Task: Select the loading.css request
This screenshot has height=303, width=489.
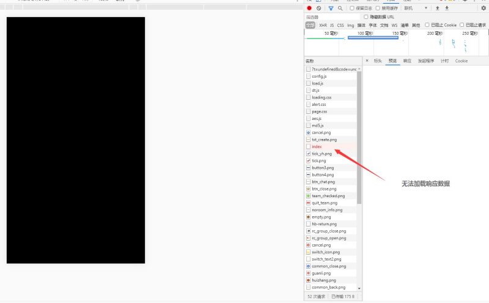Action: [x=331, y=97]
